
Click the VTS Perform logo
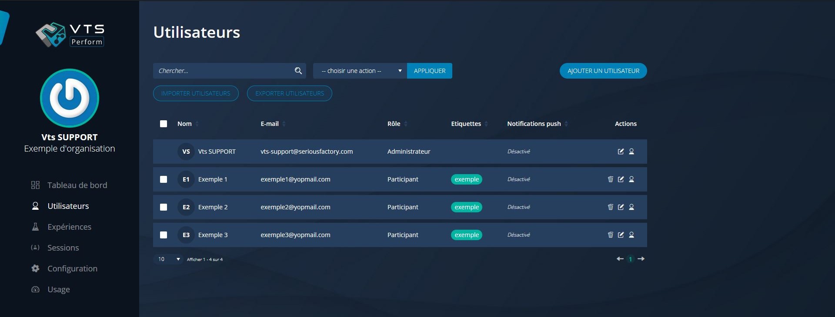coord(70,35)
